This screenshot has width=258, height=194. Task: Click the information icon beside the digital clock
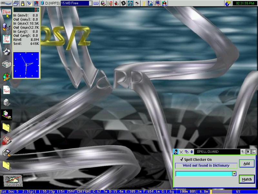tap(228, 3)
